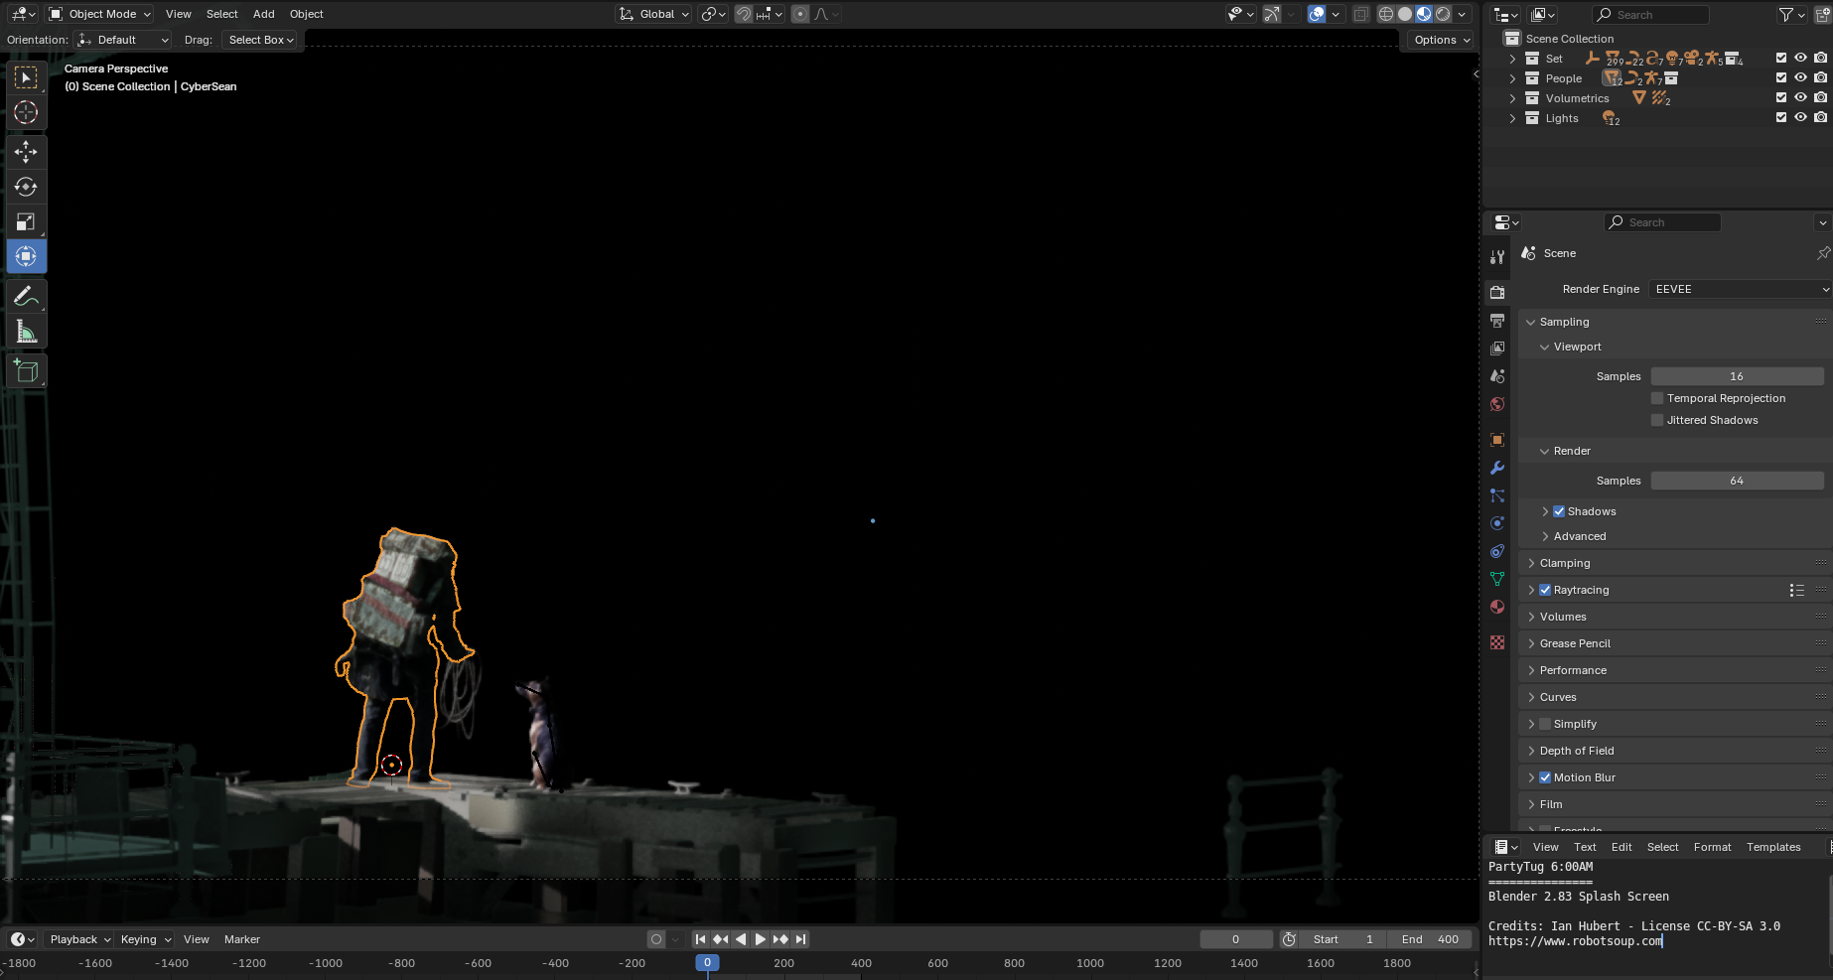Open the Material properties tab icon
Image resolution: width=1833 pixels, height=980 pixels.
coord(1497,607)
